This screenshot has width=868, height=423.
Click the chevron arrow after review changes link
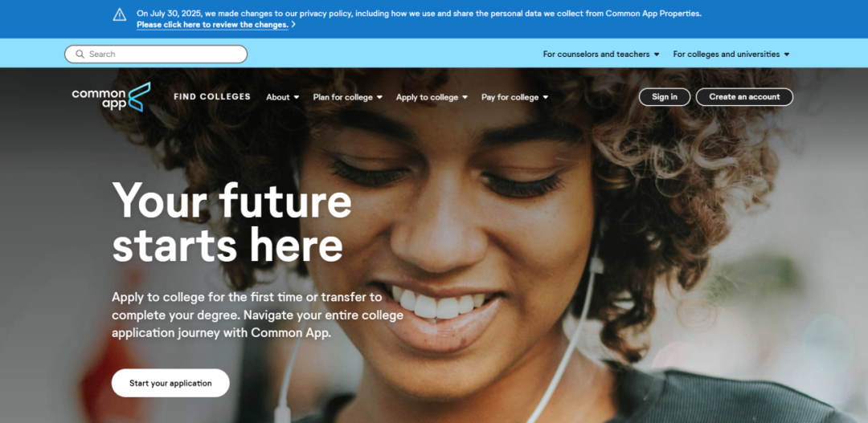click(293, 24)
